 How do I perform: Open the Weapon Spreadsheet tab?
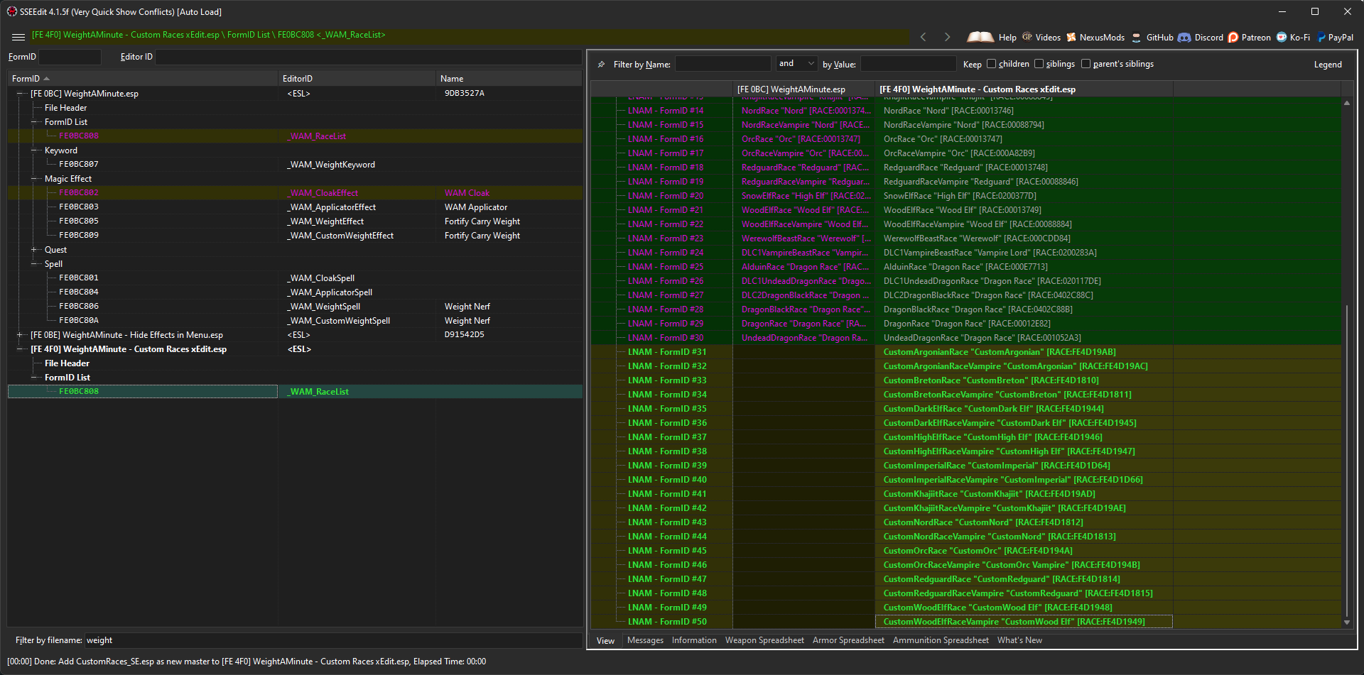pyautogui.click(x=764, y=640)
